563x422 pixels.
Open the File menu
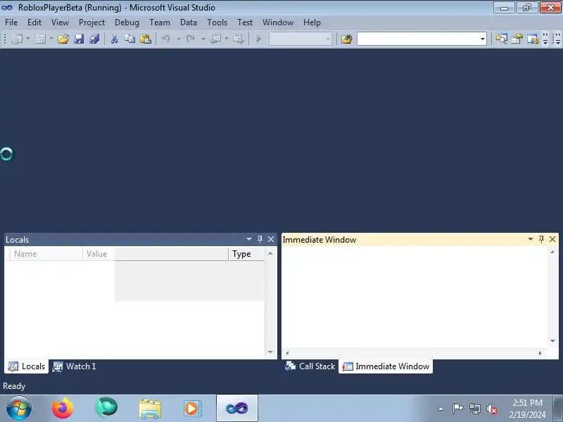click(x=11, y=23)
